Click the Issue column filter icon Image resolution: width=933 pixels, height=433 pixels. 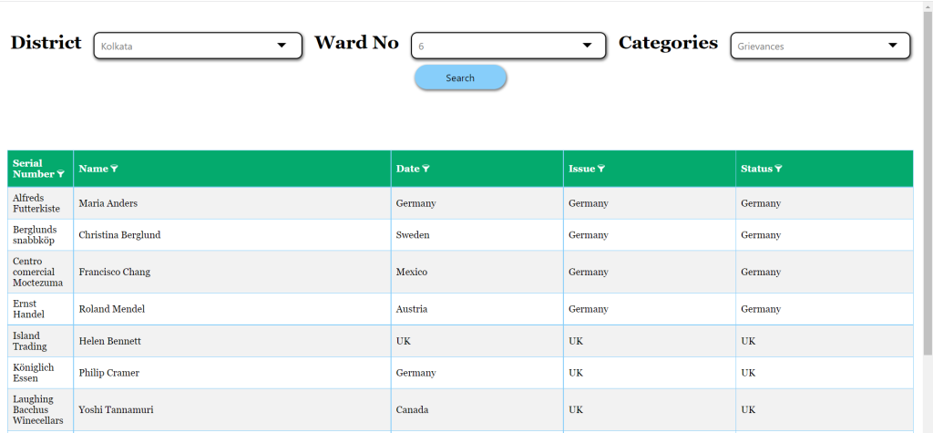click(x=601, y=169)
